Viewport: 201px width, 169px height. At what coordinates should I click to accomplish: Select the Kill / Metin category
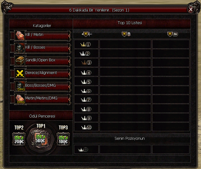coord(41,36)
